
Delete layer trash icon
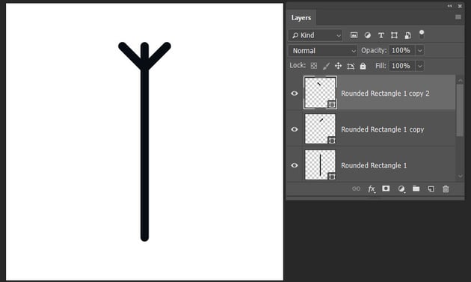click(446, 188)
